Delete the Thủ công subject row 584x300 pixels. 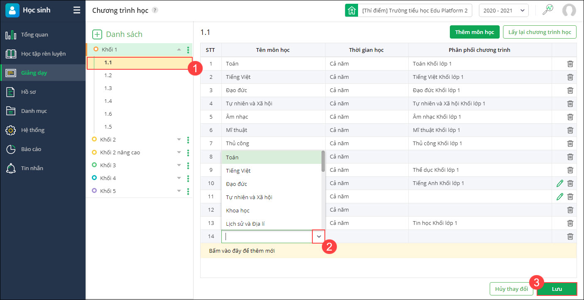point(570,144)
